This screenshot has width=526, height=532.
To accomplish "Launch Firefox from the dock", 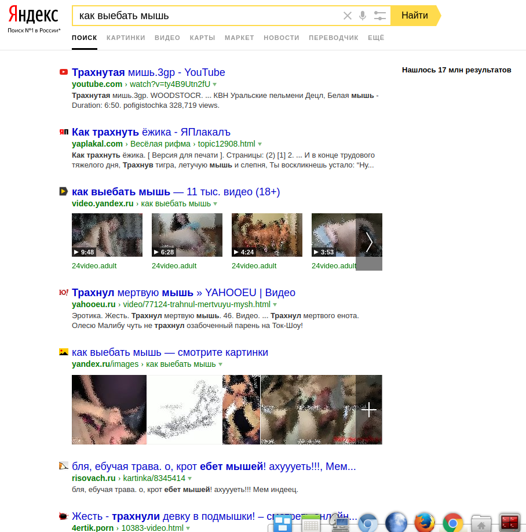I will tap(424, 522).
